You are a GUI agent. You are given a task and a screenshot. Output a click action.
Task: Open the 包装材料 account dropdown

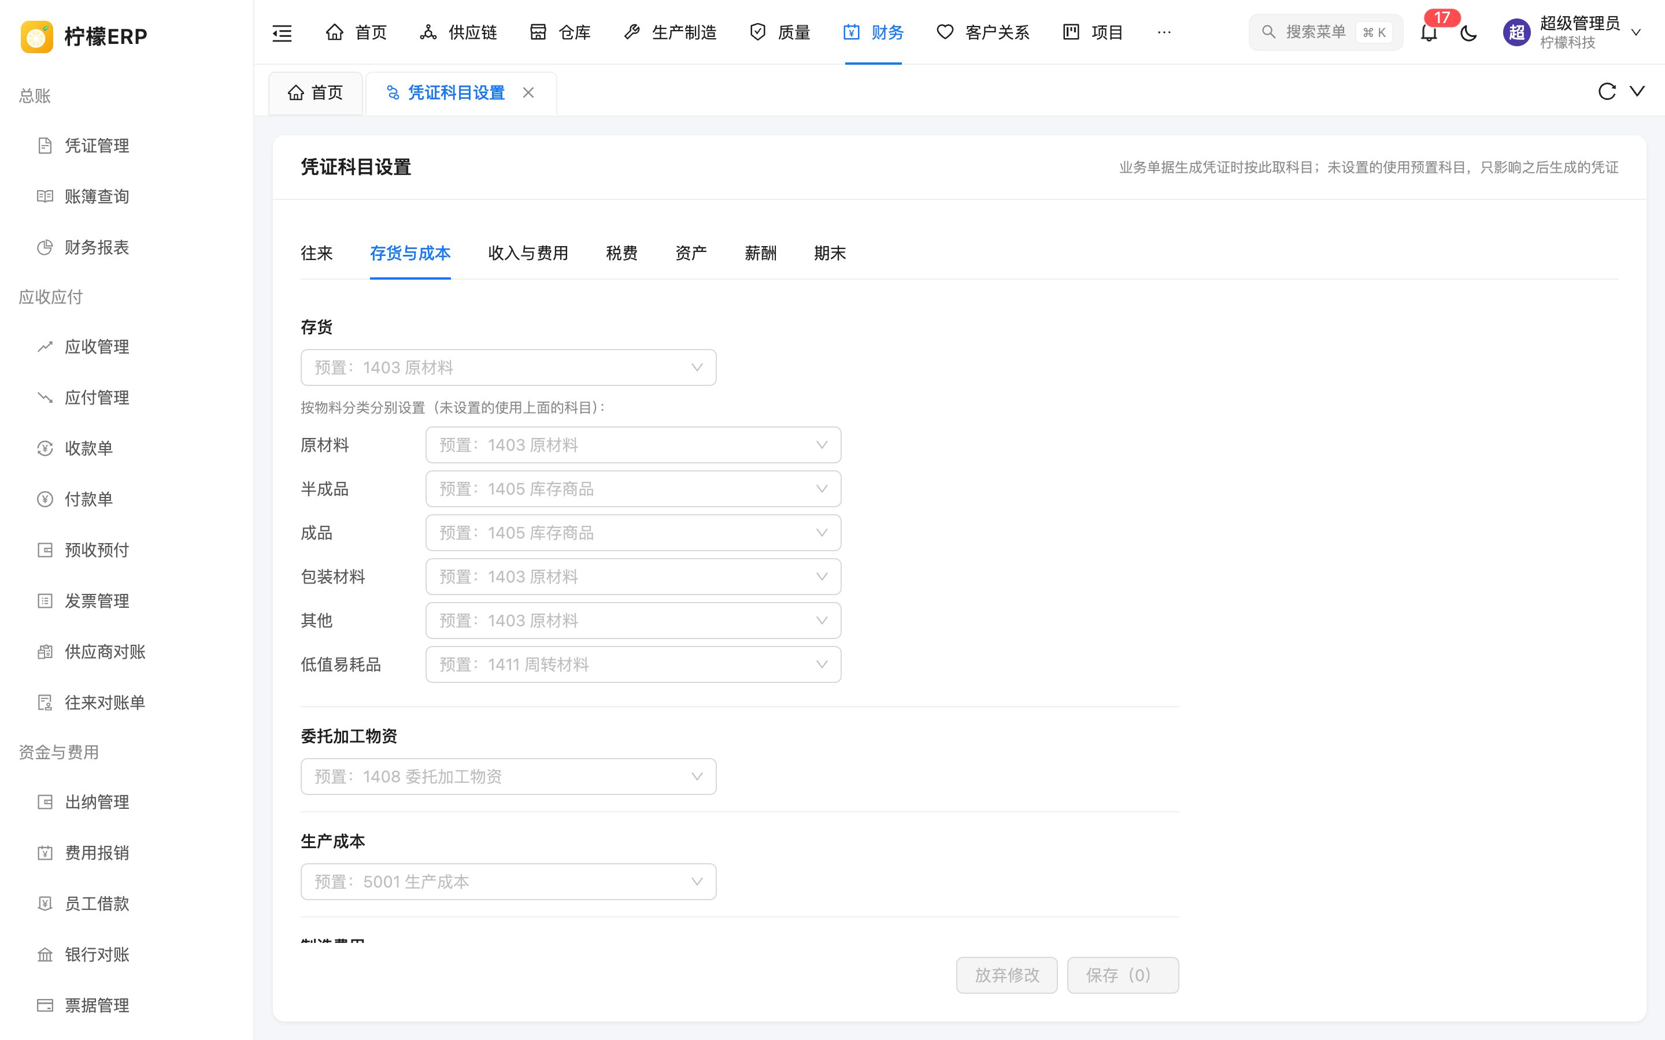point(633,577)
